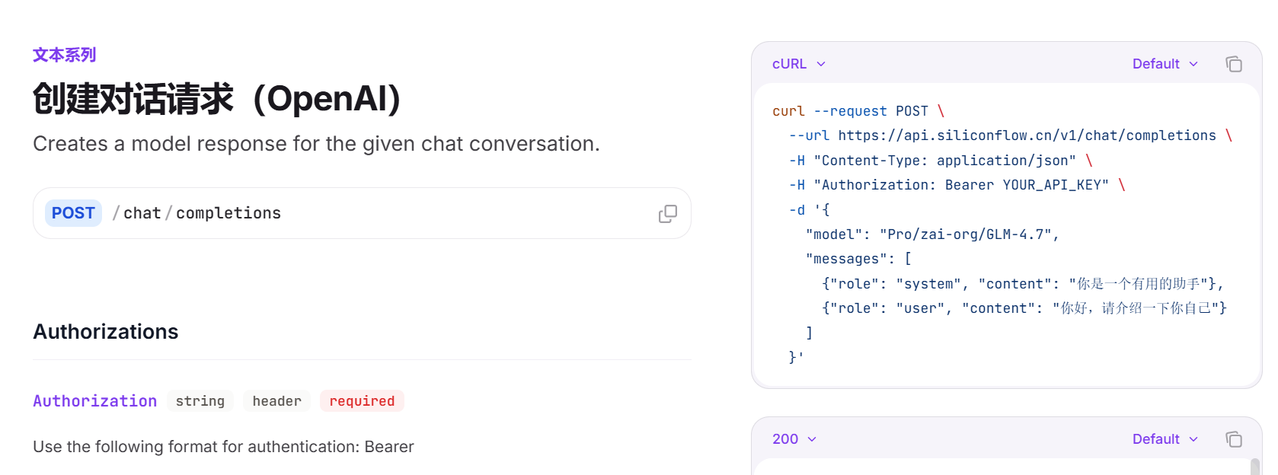This screenshot has height=475, width=1278.
Task: Click the POST method badge
Action: point(73,213)
